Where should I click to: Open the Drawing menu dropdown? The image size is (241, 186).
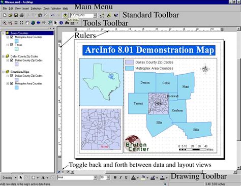click(x=10, y=178)
